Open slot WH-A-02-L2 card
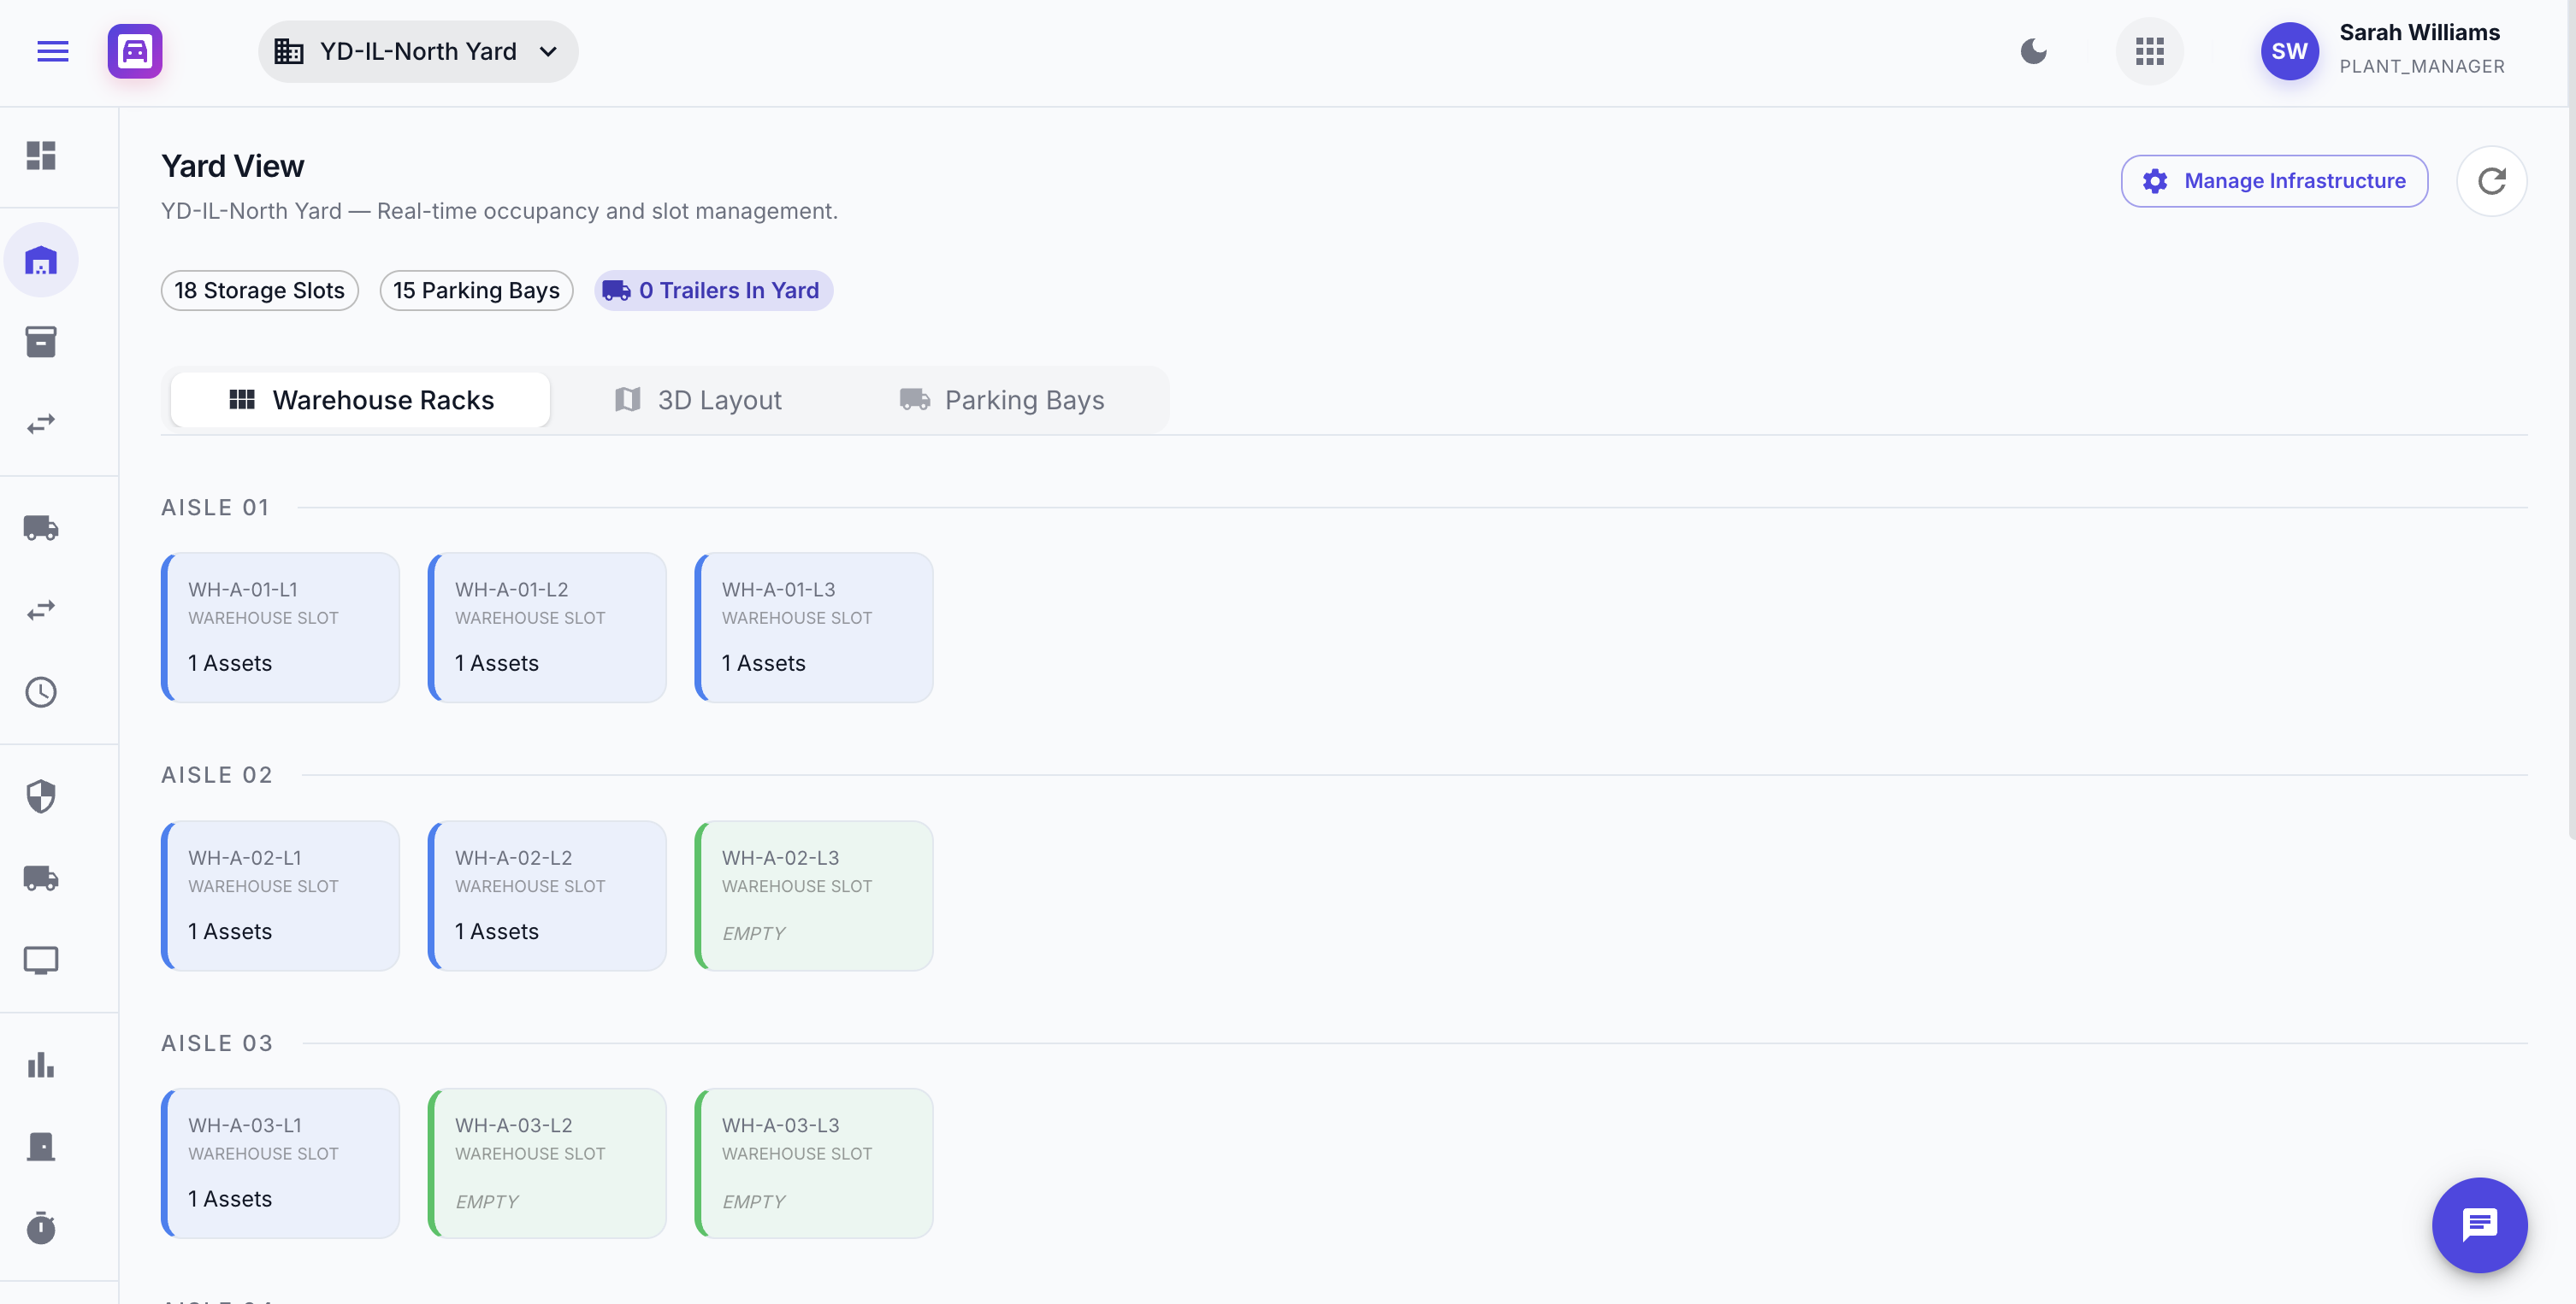The height and width of the screenshot is (1304, 2576). point(547,896)
